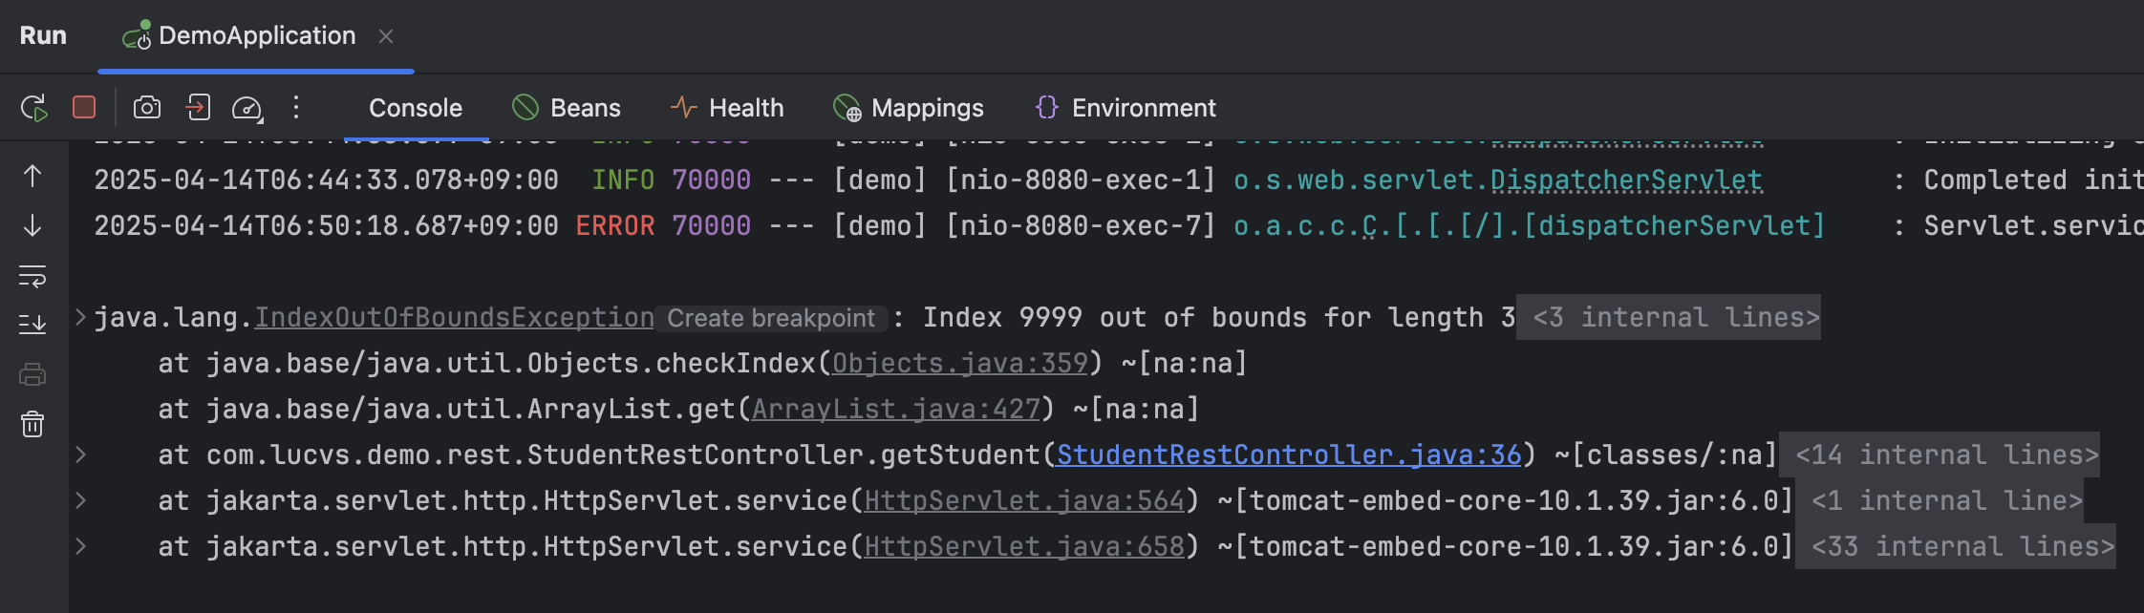This screenshot has width=2144, height=613.
Task: Clear all console output with trash icon
Action: [x=32, y=424]
